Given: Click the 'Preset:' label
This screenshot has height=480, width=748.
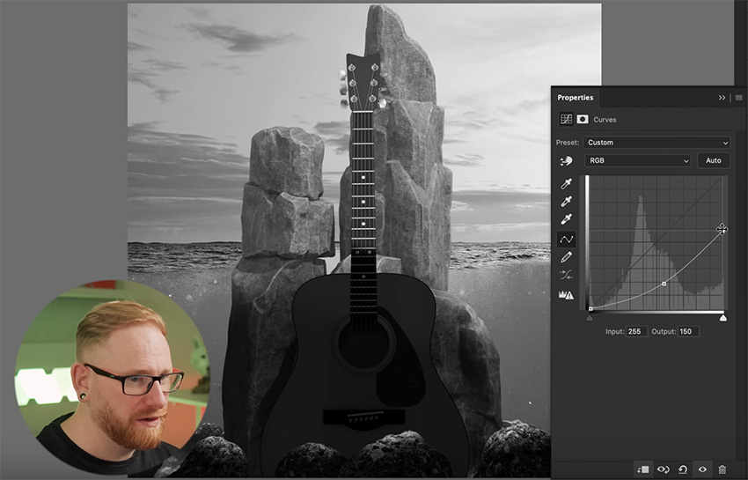Looking at the screenshot, I should (568, 143).
